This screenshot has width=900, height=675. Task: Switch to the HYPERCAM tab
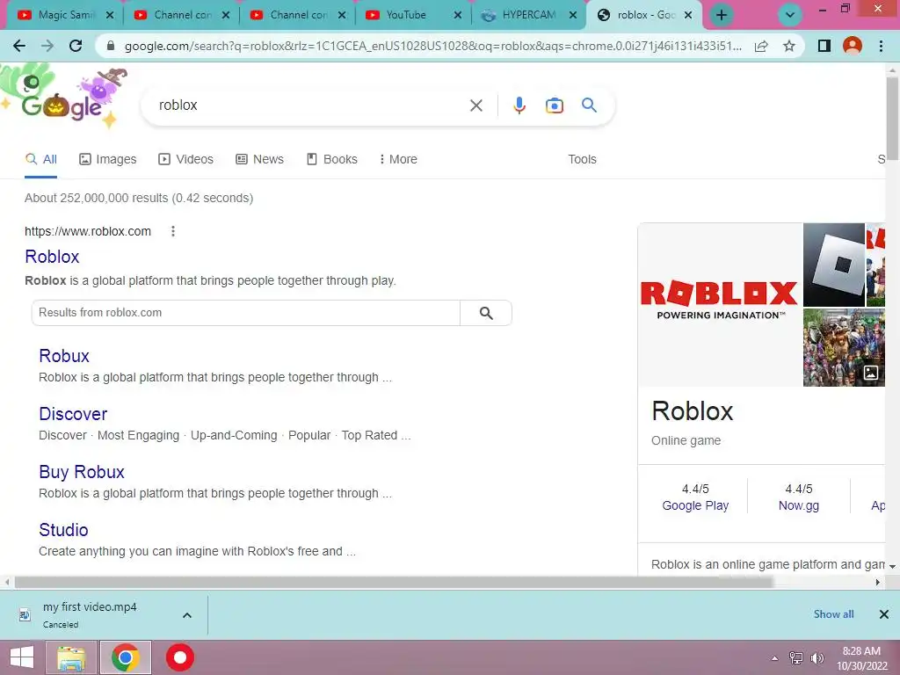(528, 16)
